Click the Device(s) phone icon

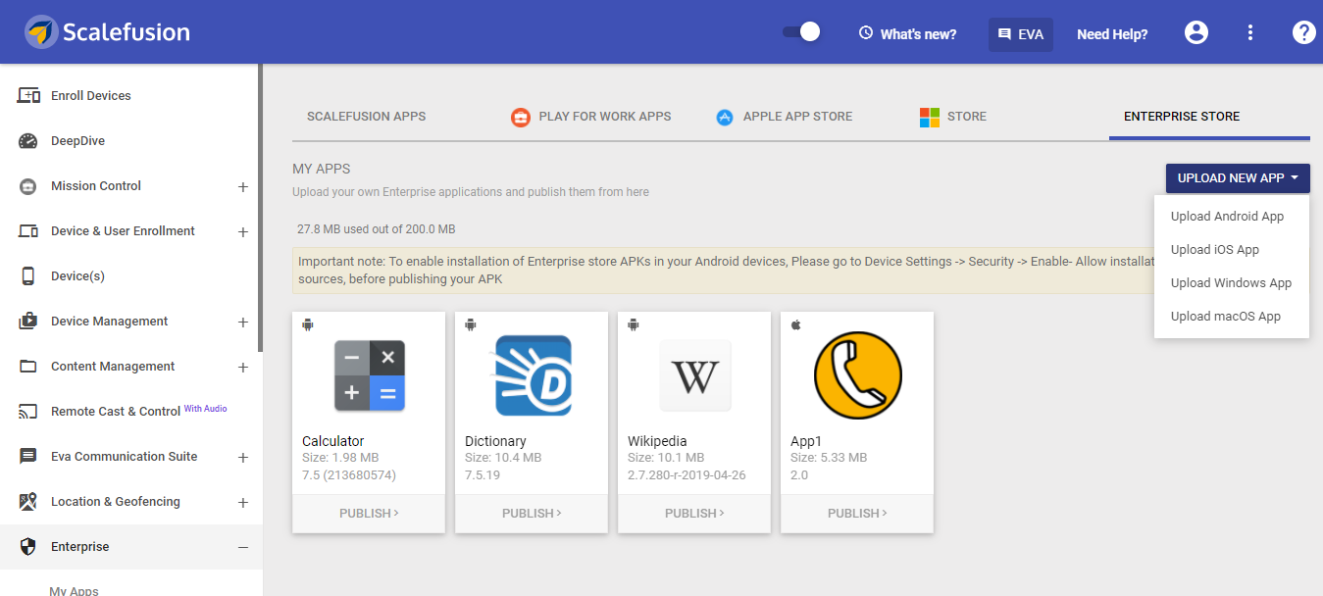(28, 275)
